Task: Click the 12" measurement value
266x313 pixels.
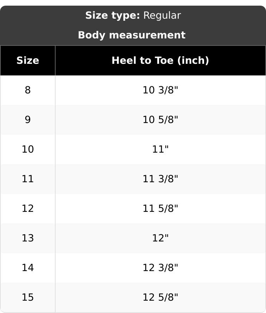Action: click(x=160, y=238)
